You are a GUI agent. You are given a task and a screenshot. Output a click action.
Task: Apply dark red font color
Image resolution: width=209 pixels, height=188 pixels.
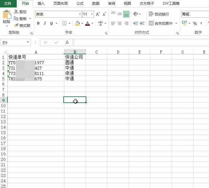tap(87, 23)
